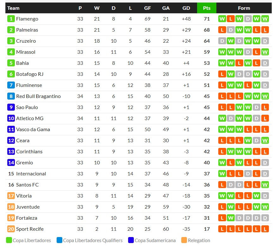Click Sport Recife's rank 20 badge
The width and height of the screenshot is (273, 250).
(11, 229)
